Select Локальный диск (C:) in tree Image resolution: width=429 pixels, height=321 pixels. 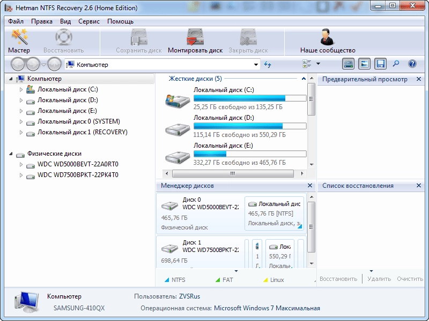68,89
